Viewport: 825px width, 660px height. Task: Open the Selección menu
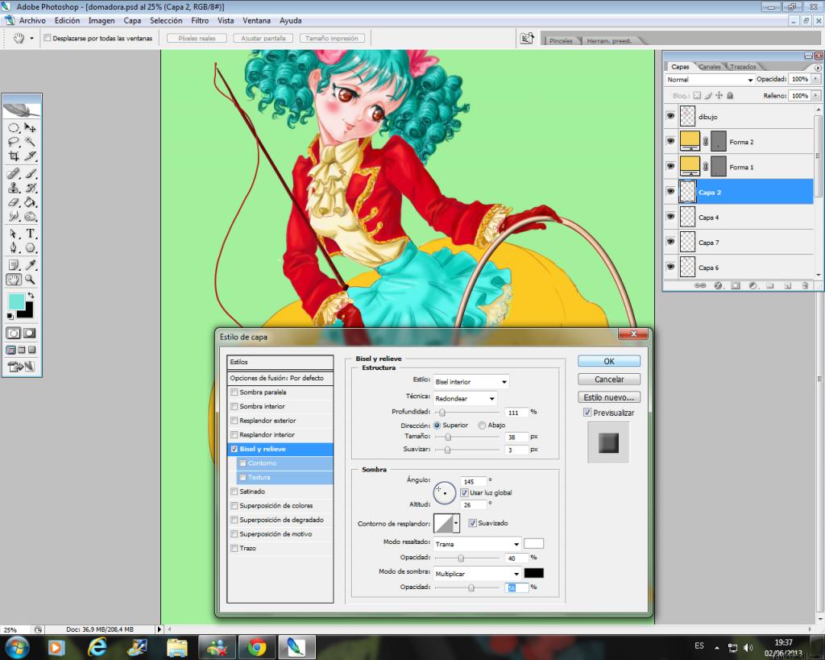coord(166,20)
